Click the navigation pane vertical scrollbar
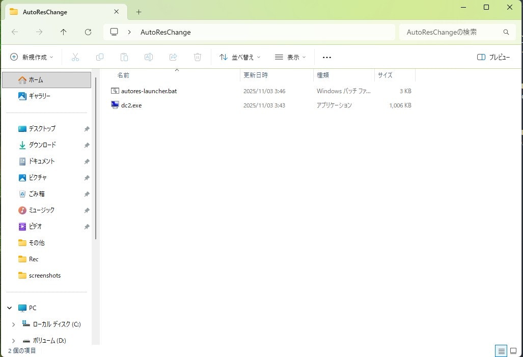Viewport: 523px width, 357px height. (x=96, y=158)
